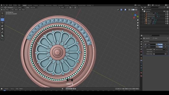
Task: Switch to the Sculpting workspace tab
Action: (36, 5)
